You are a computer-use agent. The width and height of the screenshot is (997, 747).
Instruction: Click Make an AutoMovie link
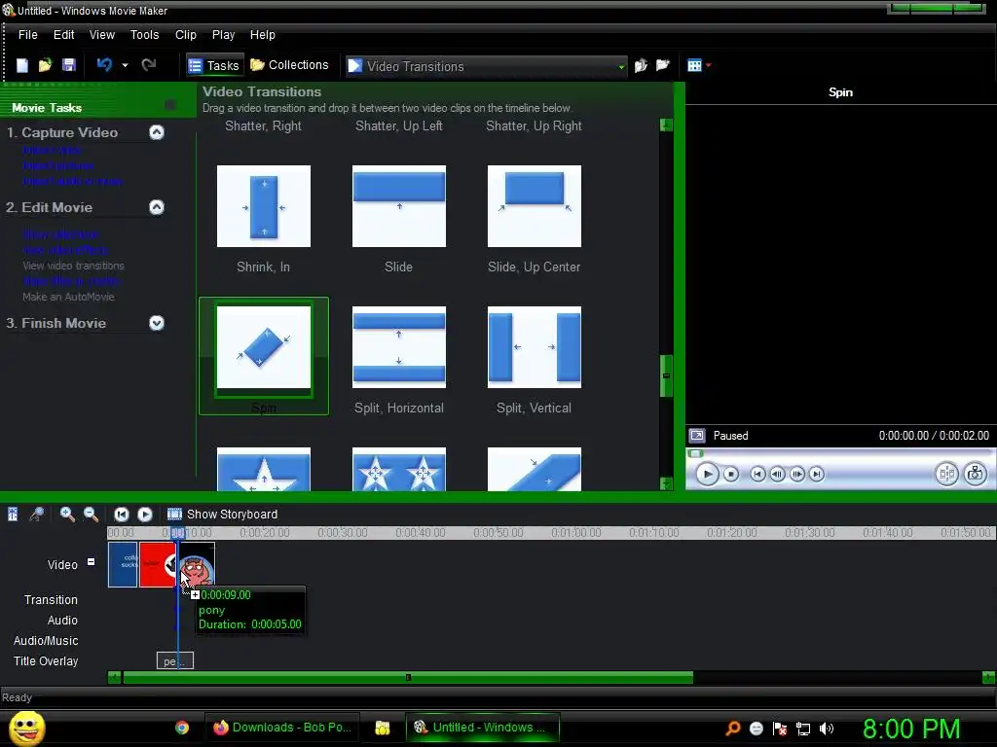coord(68,297)
